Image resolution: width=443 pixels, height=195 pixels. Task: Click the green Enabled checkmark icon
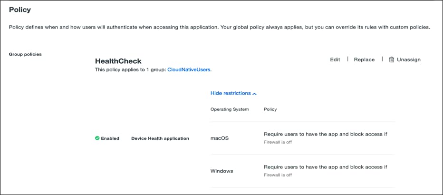tap(97, 138)
